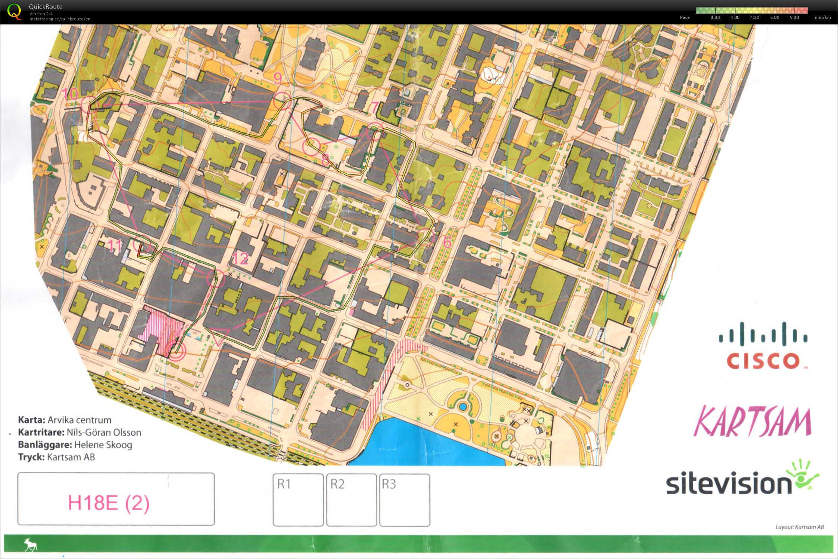The height and width of the screenshot is (559, 838).
Task: Select control circle 6 on the map
Action: pos(425,237)
